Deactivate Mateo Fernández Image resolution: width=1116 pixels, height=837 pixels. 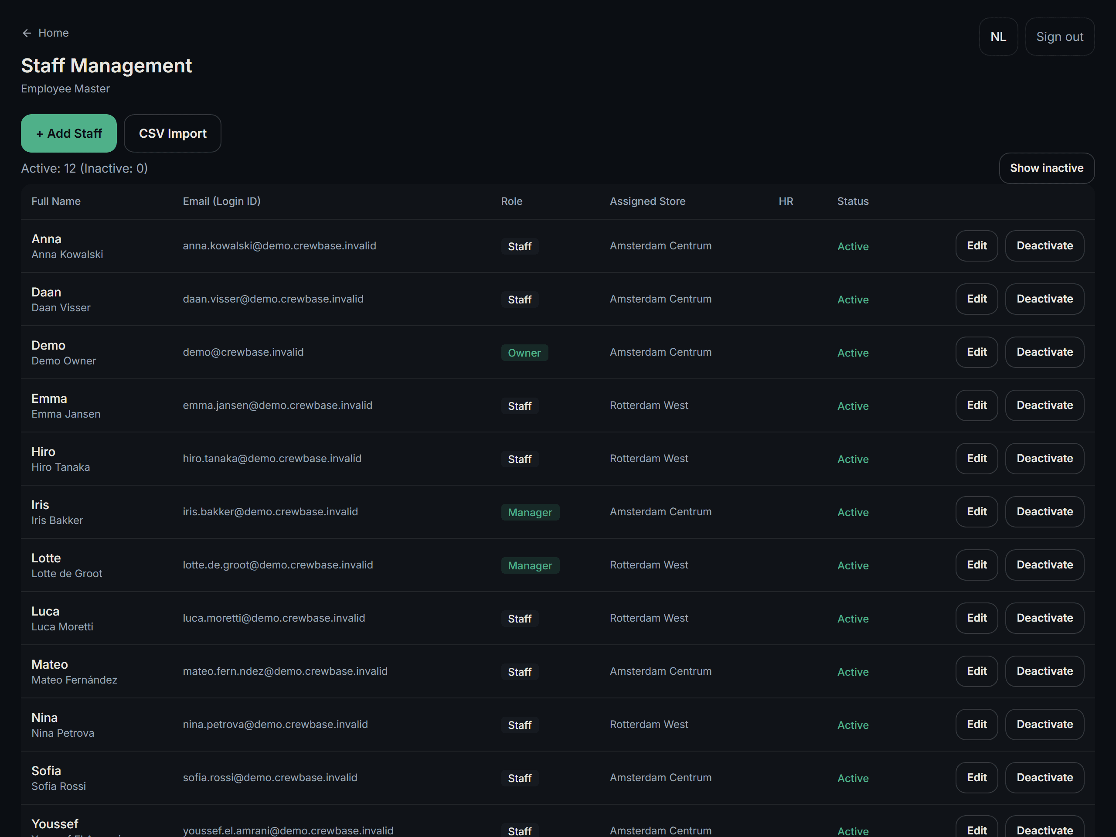click(1045, 671)
